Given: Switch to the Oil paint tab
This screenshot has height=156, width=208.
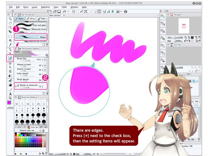Looking at the screenshot, I should coord(31,19).
